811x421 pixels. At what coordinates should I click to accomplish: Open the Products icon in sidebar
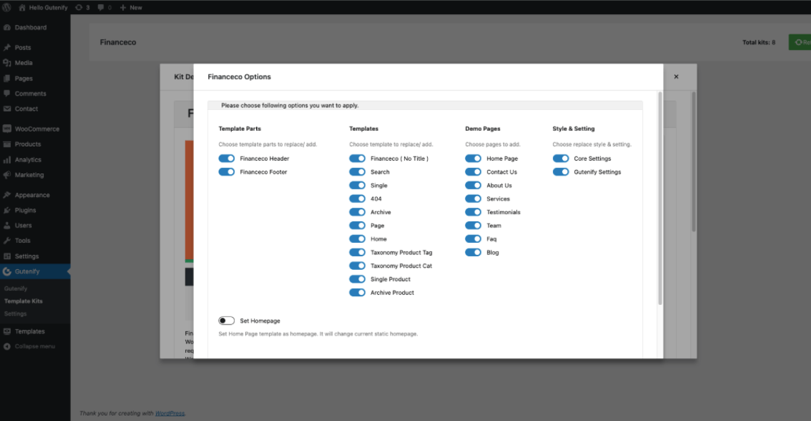pyautogui.click(x=7, y=144)
